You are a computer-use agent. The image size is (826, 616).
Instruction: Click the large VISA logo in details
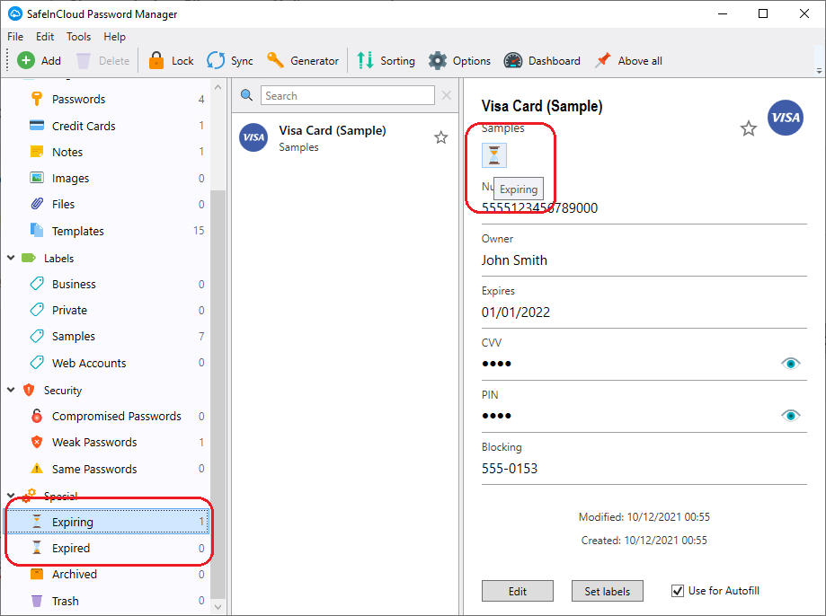coord(786,118)
